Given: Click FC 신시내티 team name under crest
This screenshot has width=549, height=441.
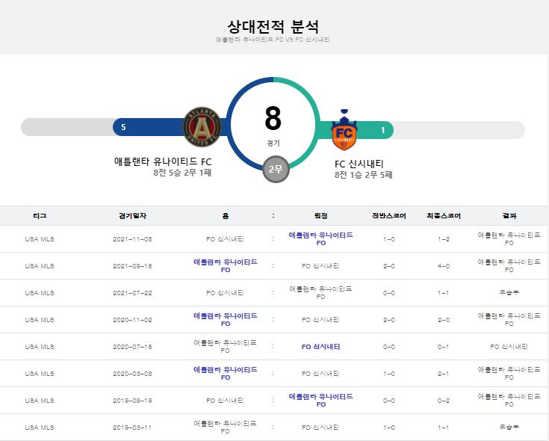Looking at the screenshot, I should pos(359,164).
